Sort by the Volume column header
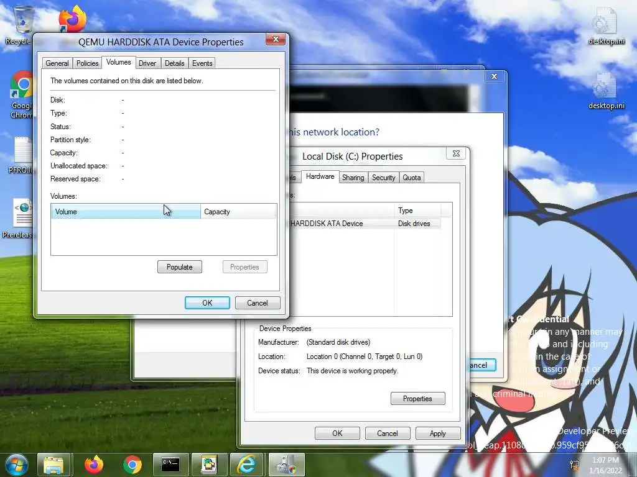The height and width of the screenshot is (477, 637). pos(126,212)
